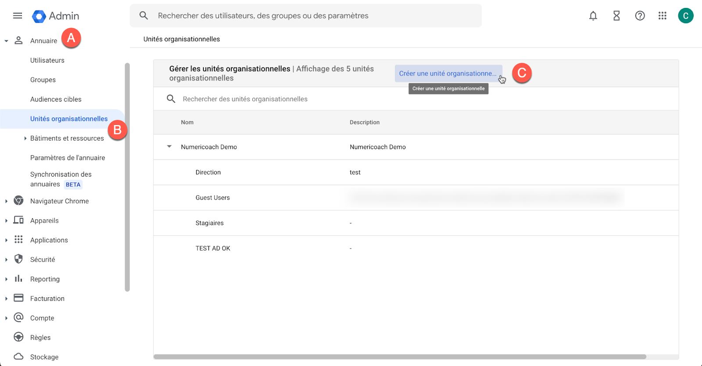The image size is (702, 366).
Task: Click the Nom column header
Action: pyautogui.click(x=187, y=122)
